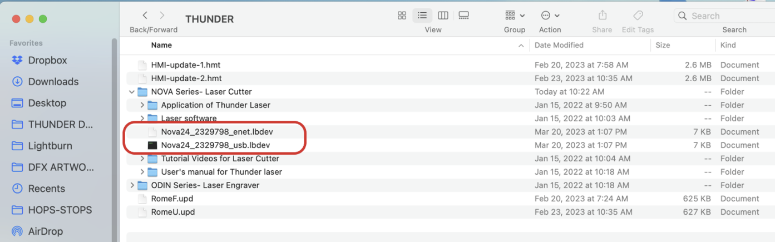This screenshot has height=242, width=775.
Task: Click the HMI-update-1.hmt document icon
Action: point(142,65)
